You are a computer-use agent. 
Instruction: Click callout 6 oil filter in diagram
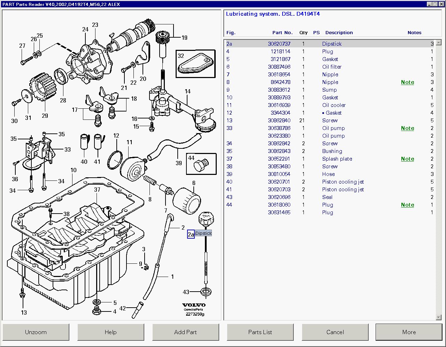[194, 183]
